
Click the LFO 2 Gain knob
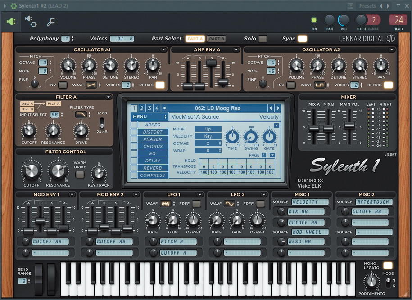click(x=237, y=220)
